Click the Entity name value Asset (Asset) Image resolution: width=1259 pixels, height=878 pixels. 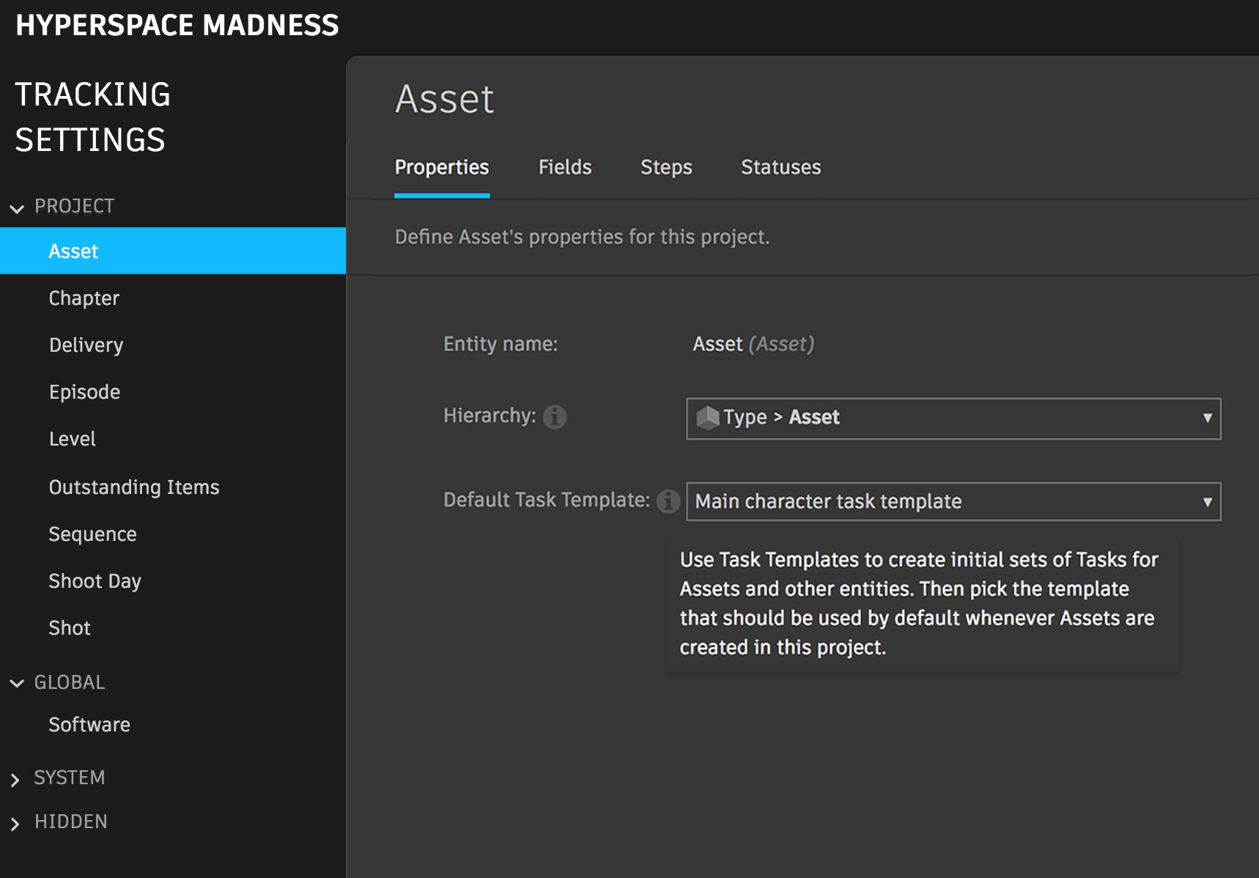point(753,344)
